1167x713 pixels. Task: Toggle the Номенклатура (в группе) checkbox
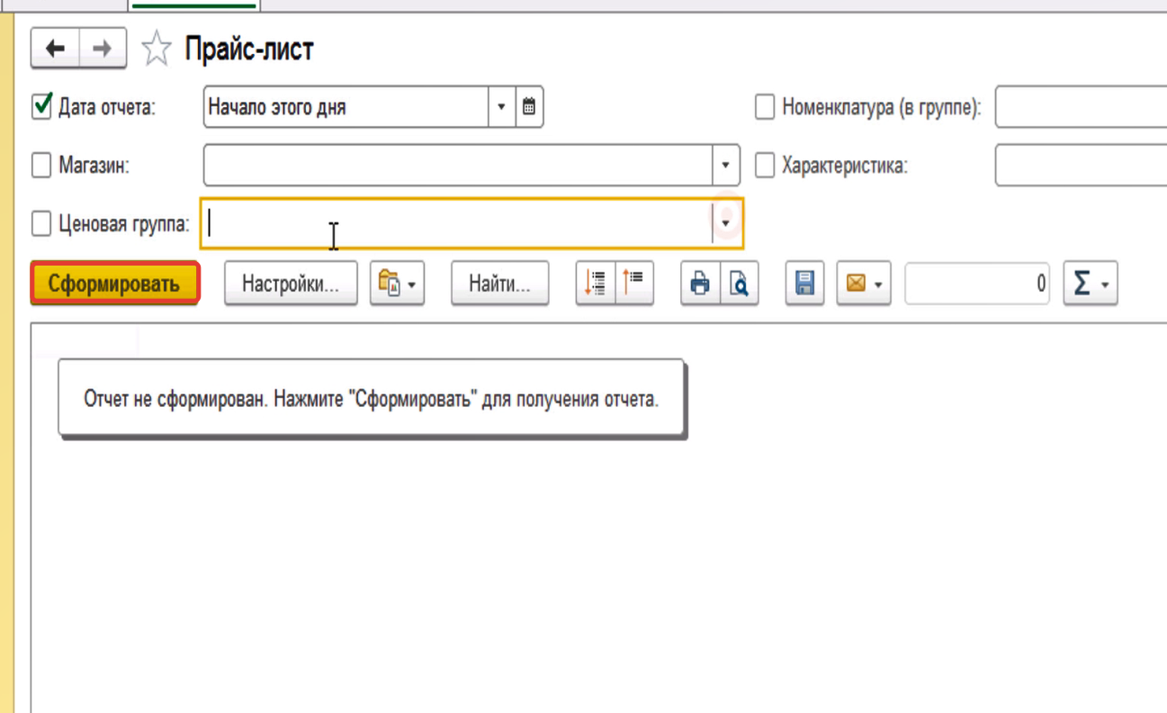764,107
